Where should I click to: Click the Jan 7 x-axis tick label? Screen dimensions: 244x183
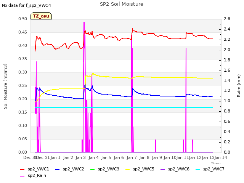pyautogui.click(x=132, y=157)
